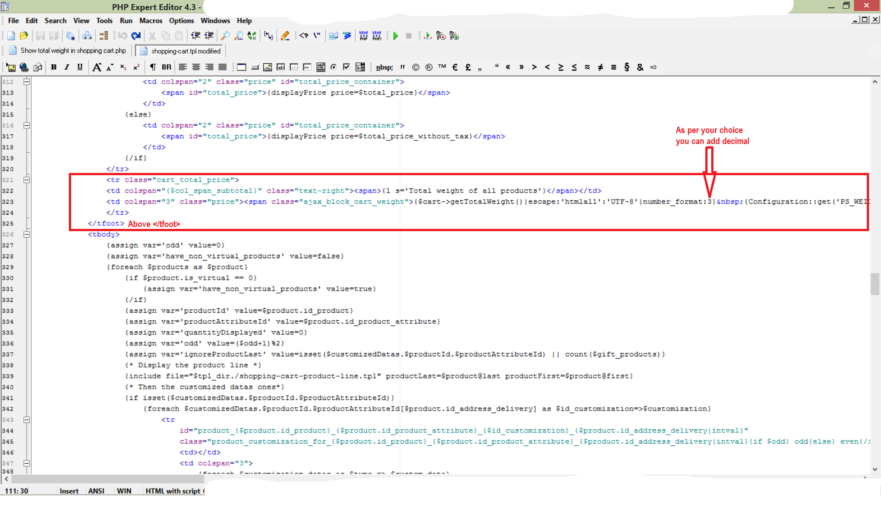Run script with green play button
This screenshot has height=516, width=881.
coord(396,36)
